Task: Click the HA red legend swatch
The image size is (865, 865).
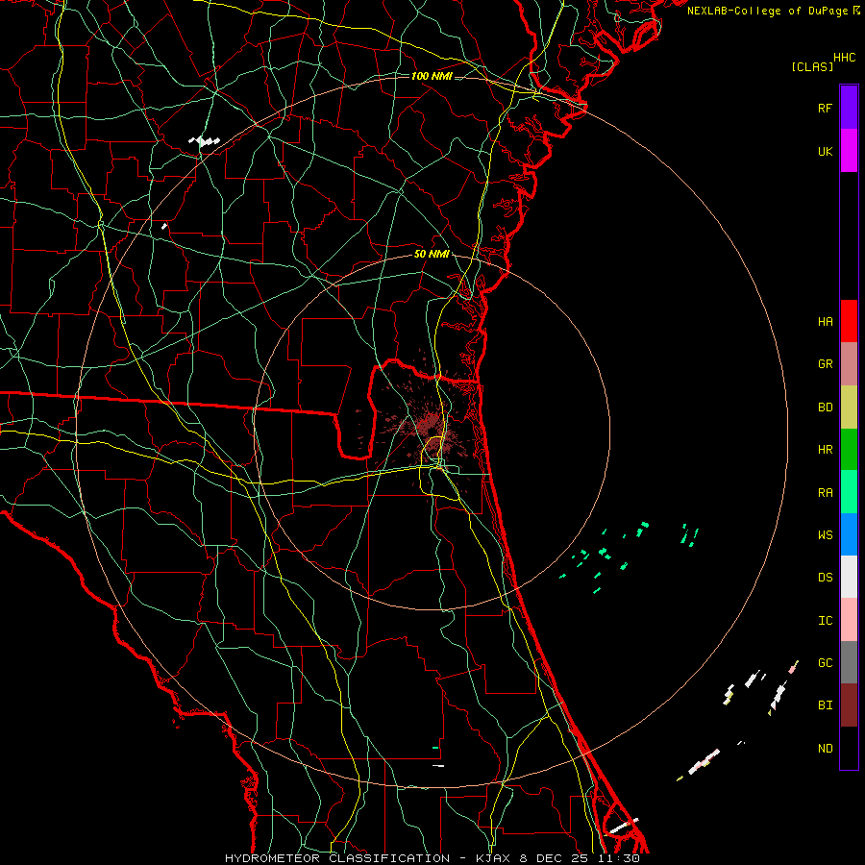Action: tap(849, 321)
